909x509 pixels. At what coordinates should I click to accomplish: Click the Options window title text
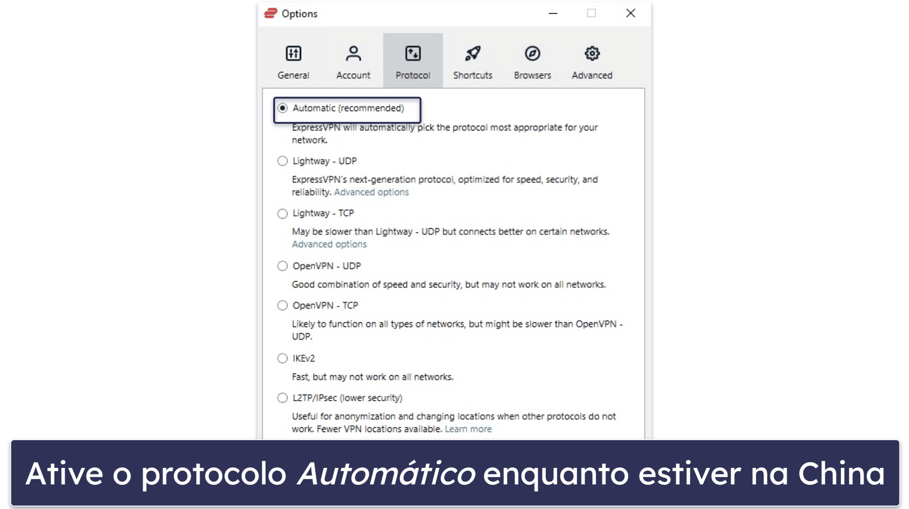[300, 14]
